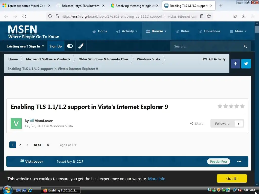Open the post options ellipsis menu
Screen dimensions: 259x194
coord(239,161)
